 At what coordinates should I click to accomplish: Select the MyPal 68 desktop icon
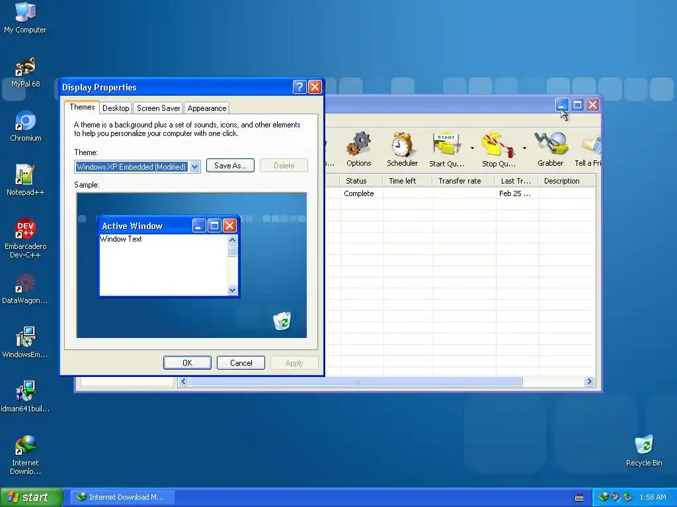pos(25,73)
